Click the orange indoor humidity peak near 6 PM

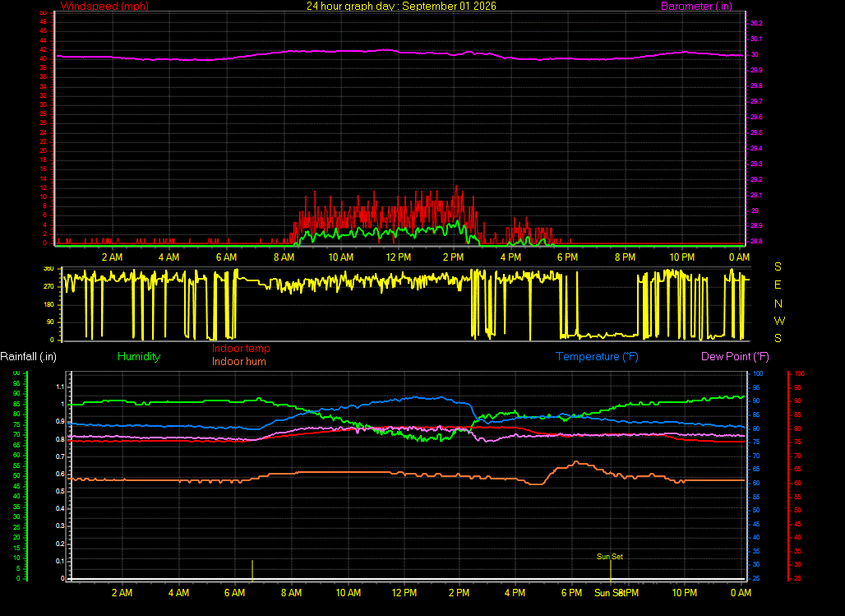[577, 462]
